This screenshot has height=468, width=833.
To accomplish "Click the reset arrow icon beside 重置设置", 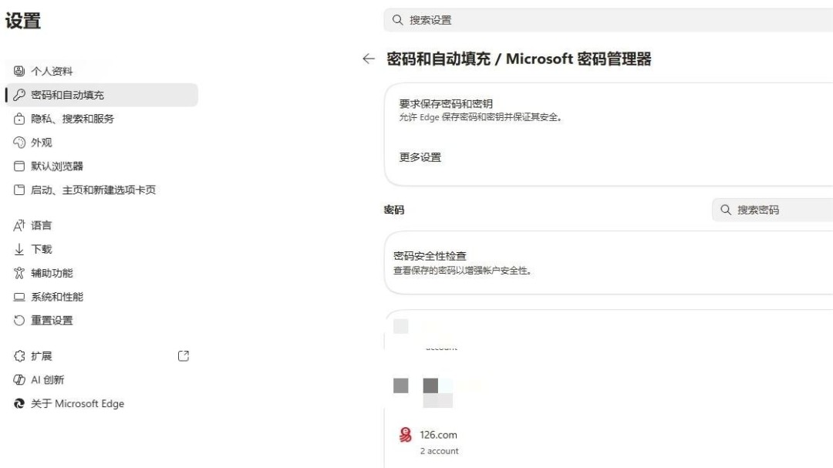I will click(x=19, y=320).
